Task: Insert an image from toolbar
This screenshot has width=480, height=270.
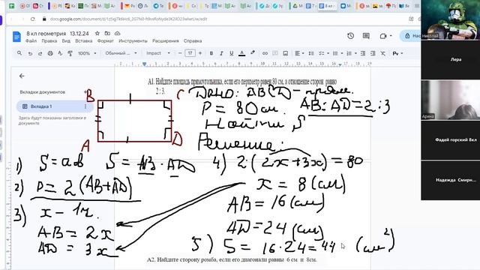Action: [x=285, y=53]
